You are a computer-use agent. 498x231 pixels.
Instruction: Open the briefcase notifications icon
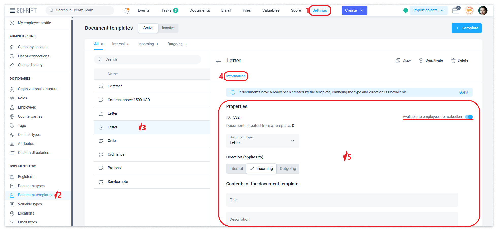point(456,11)
